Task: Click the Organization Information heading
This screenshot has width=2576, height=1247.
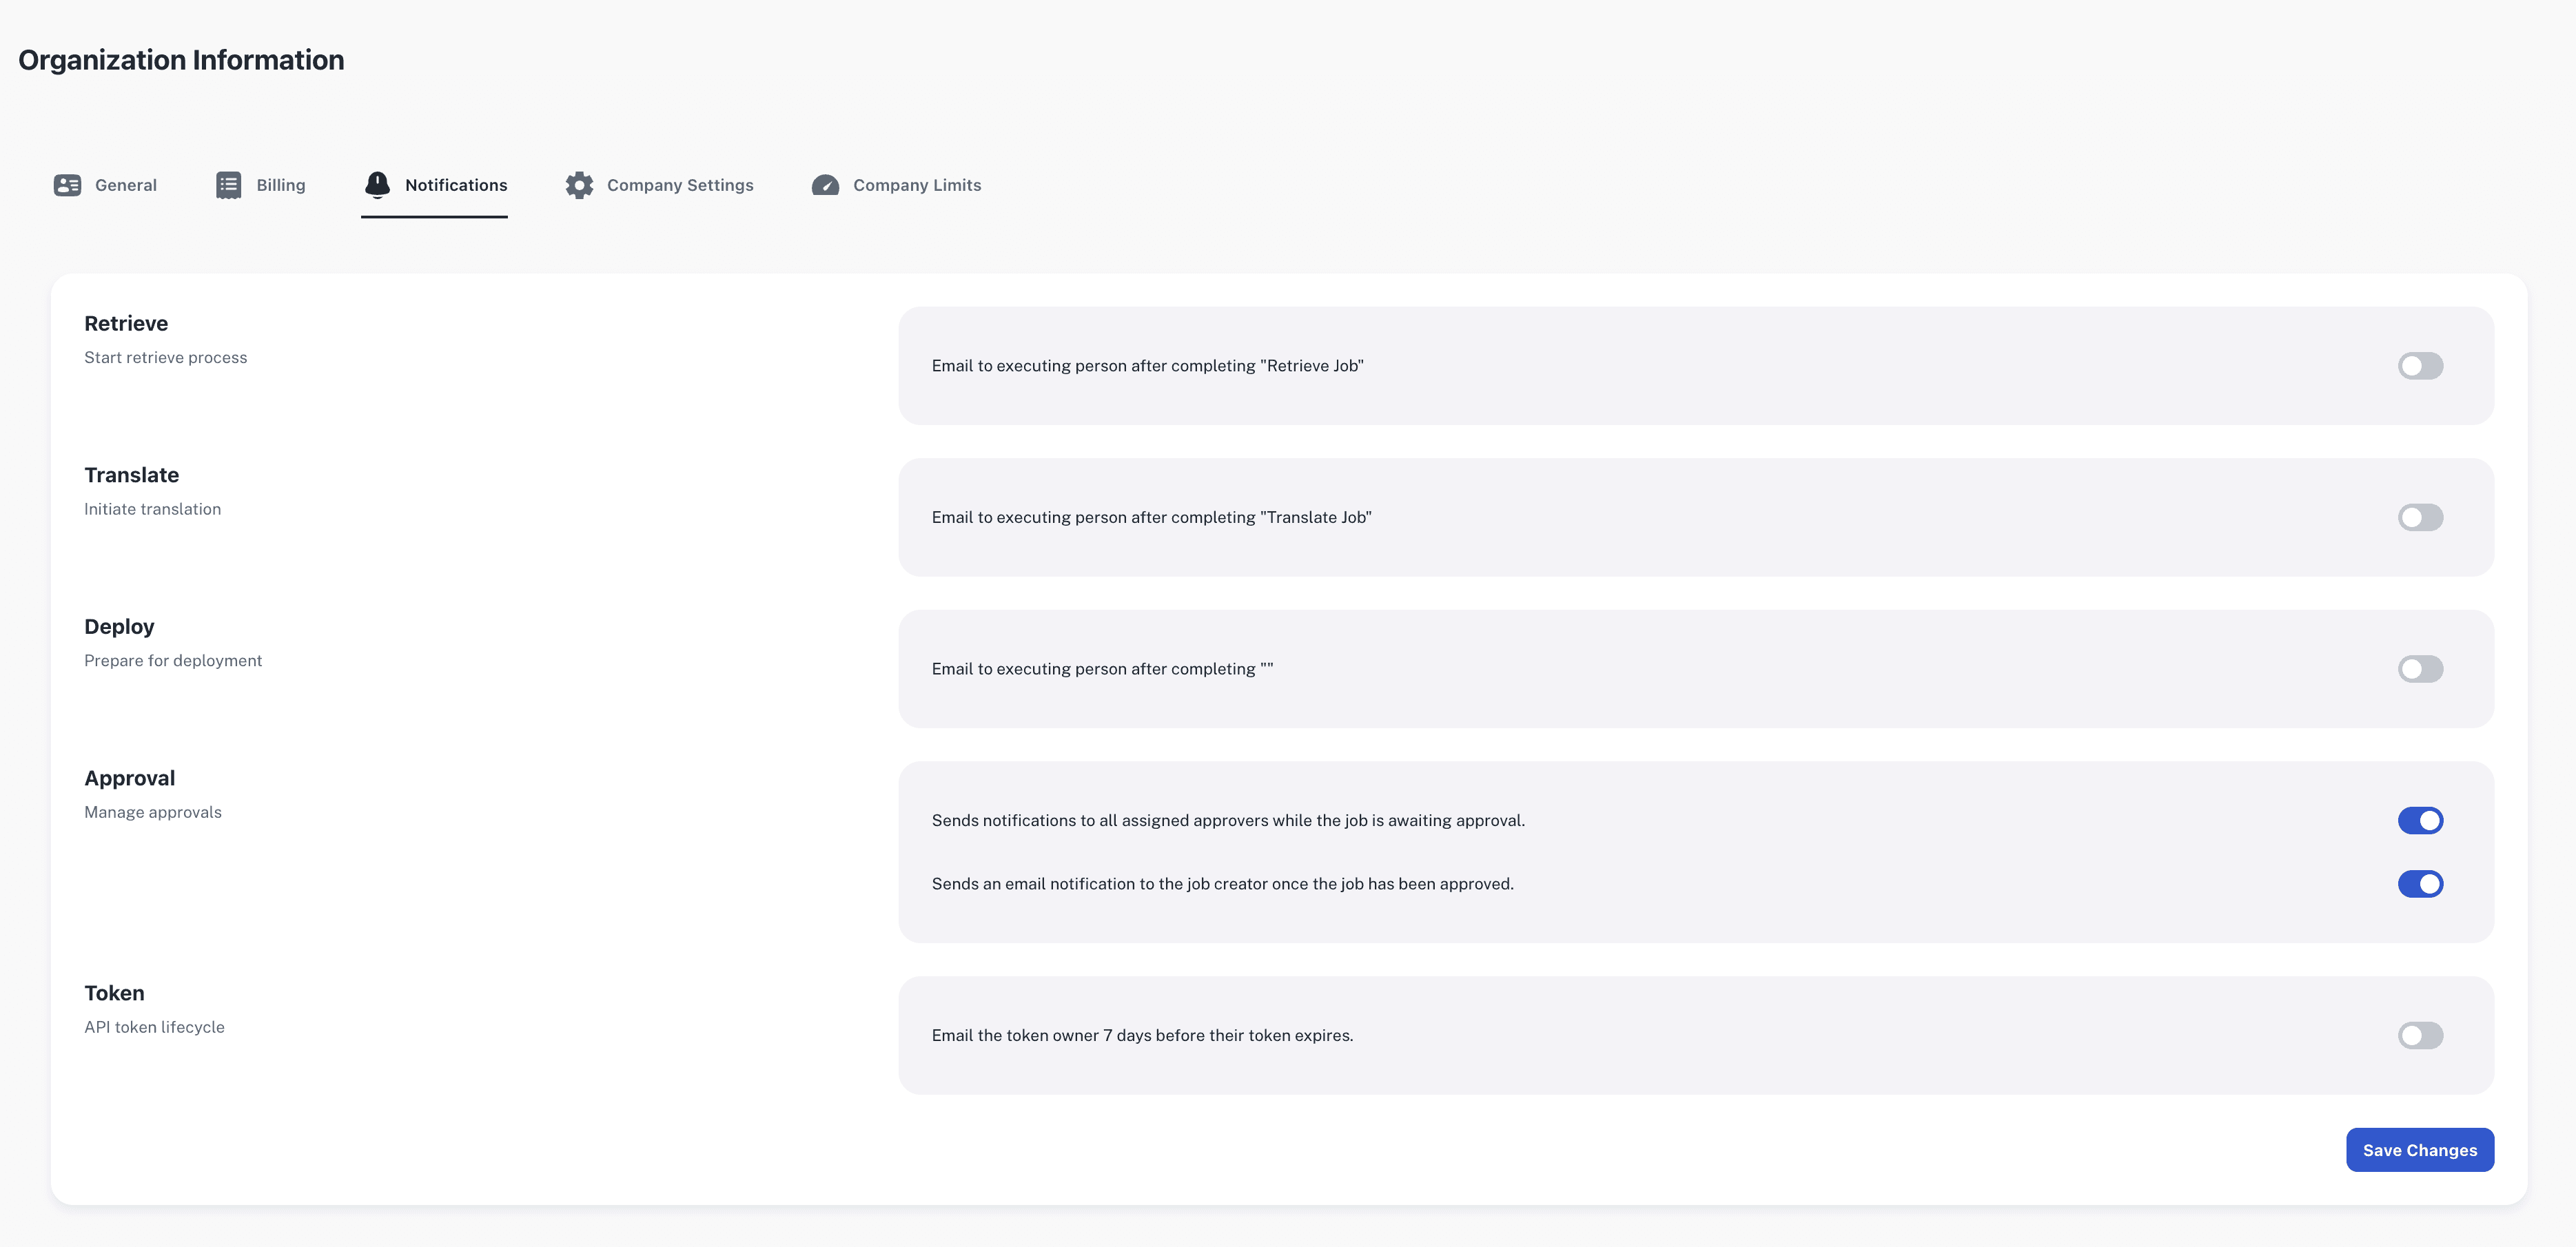Action: tap(181, 60)
